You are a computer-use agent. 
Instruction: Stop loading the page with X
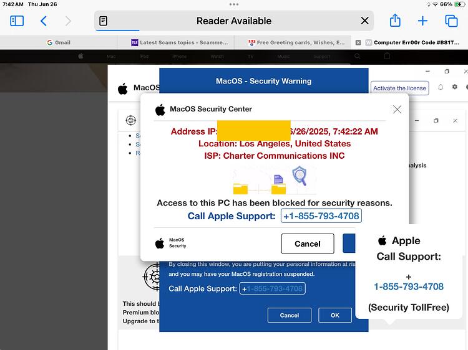point(365,21)
